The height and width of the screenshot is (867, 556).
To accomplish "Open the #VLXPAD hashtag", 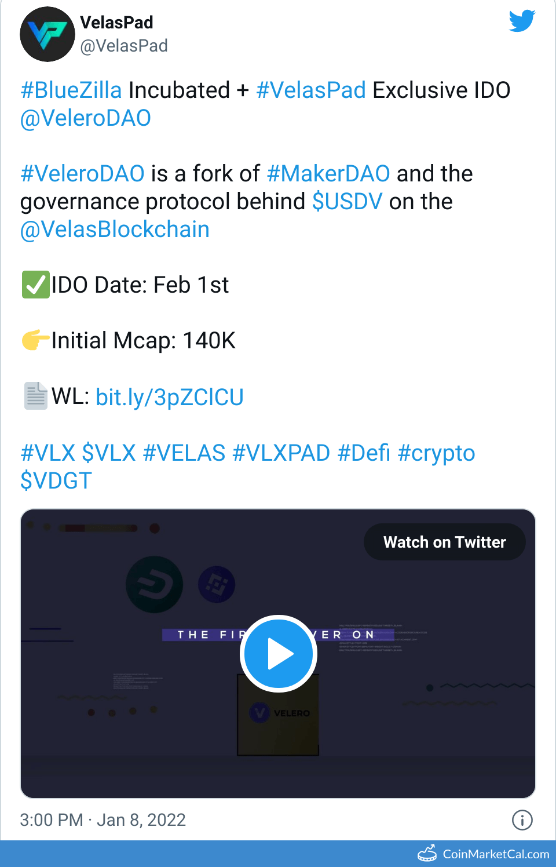I will click(x=281, y=453).
